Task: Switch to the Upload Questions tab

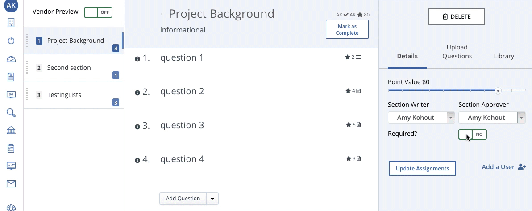Action: pos(457,52)
